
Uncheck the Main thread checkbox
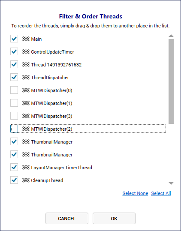tap(14, 39)
